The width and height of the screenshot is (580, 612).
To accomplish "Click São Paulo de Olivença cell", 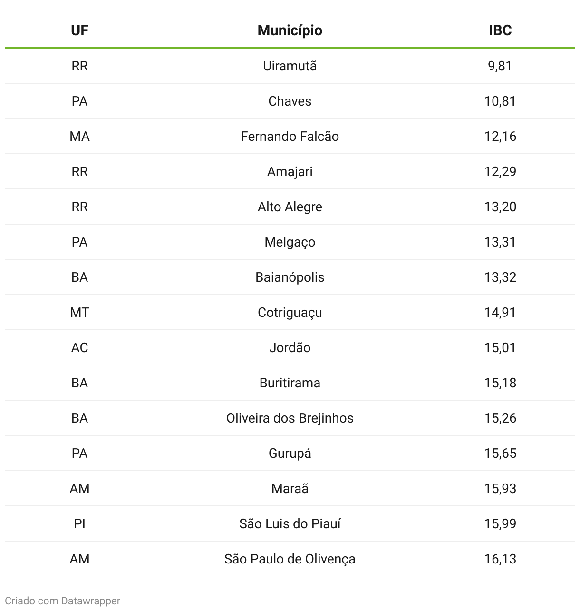I will point(290,559).
